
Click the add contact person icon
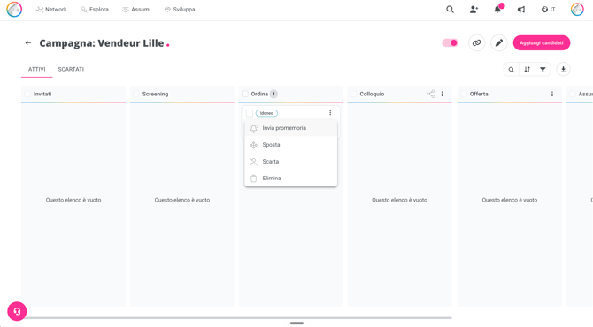(x=474, y=10)
